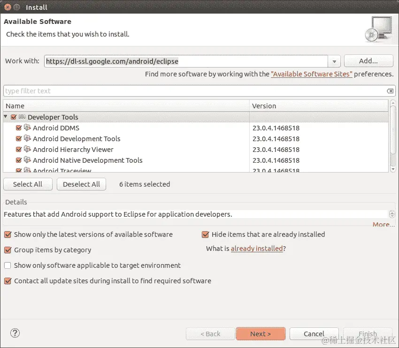399x348 pixels.
Task: Select the Android DDMS row text
Action: tap(56, 128)
